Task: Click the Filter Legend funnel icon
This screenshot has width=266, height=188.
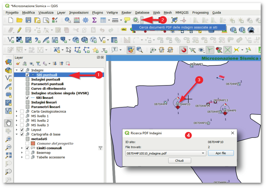Action: coord(38,64)
